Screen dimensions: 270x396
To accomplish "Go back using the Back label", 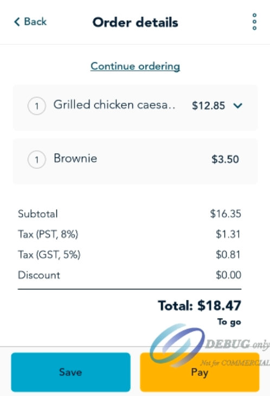I will coord(35,22).
